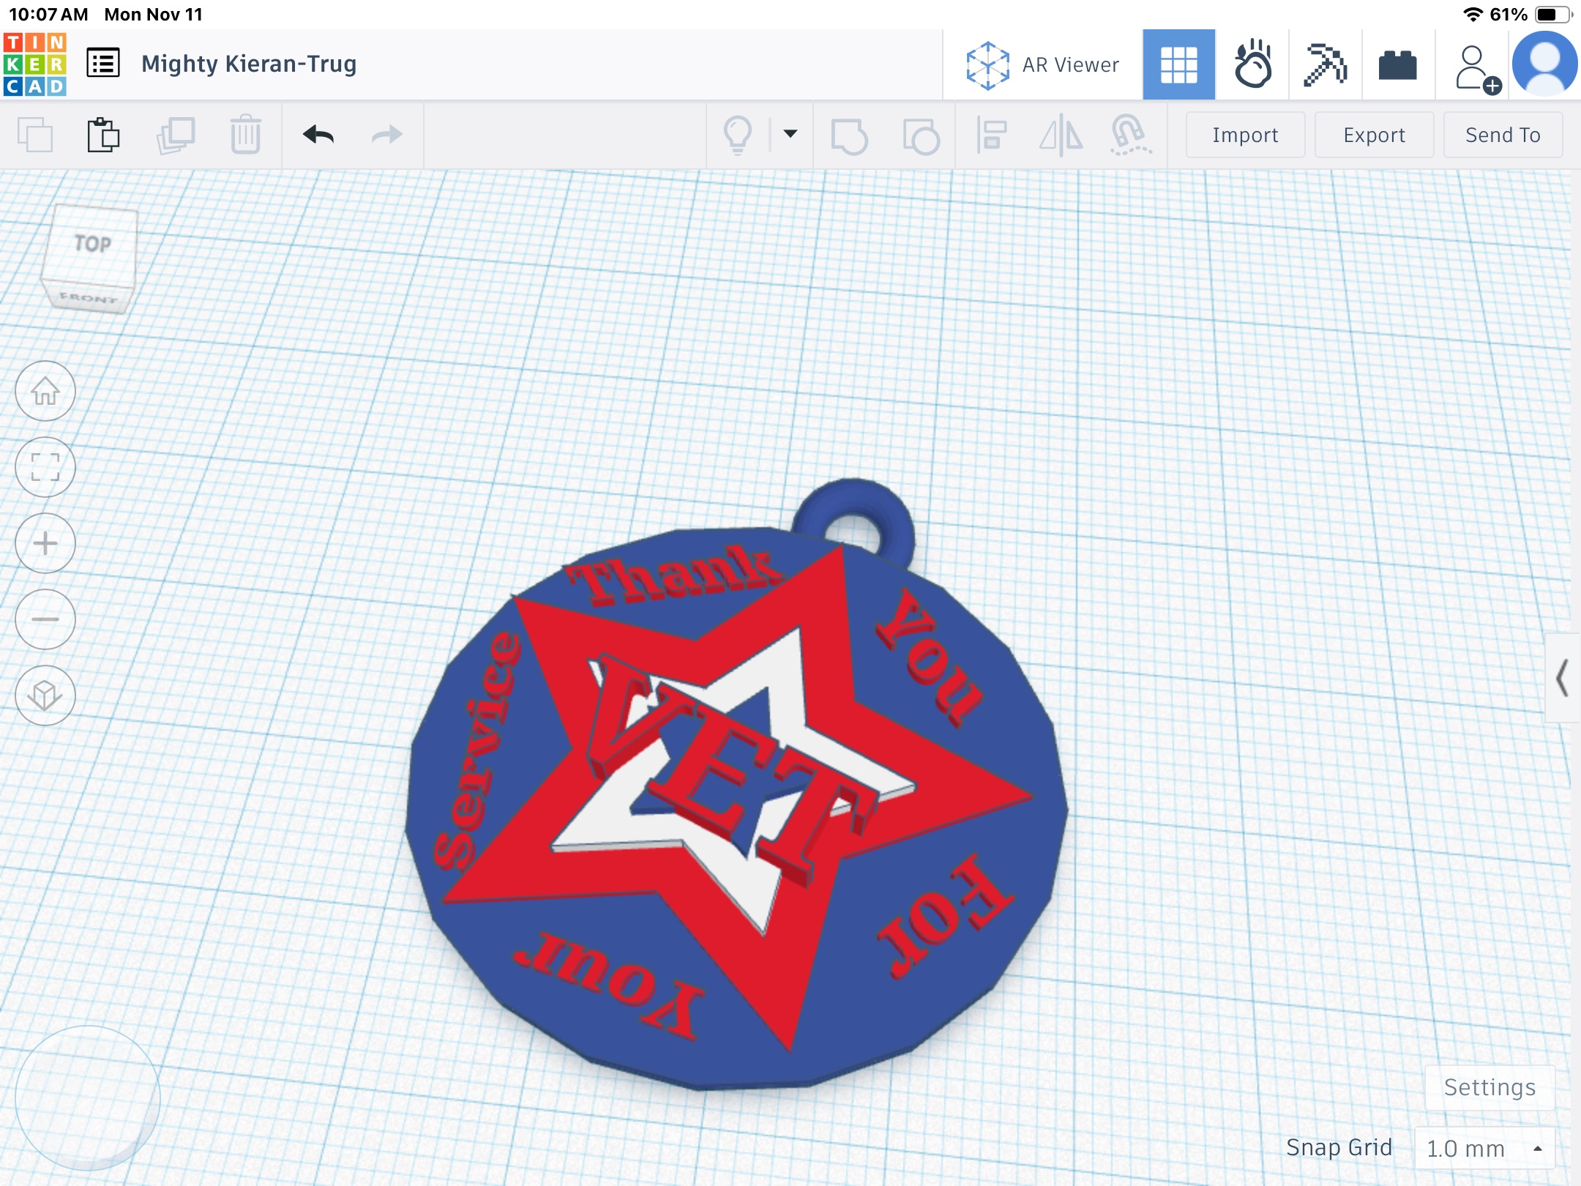Expand the visibility dropdown arrow
The width and height of the screenshot is (1581, 1186).
pos(790,134)
